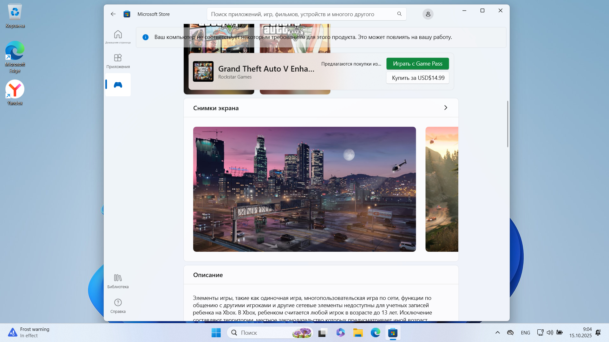This screenshot has height=342, width=609.
Task: Switch the ENG input language indicator
Action: click(525, 332)
